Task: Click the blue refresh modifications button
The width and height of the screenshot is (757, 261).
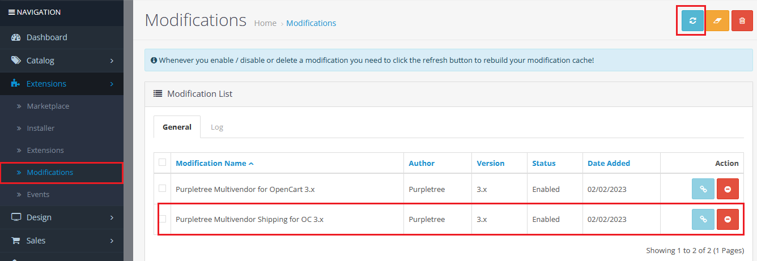Action: 692,20
